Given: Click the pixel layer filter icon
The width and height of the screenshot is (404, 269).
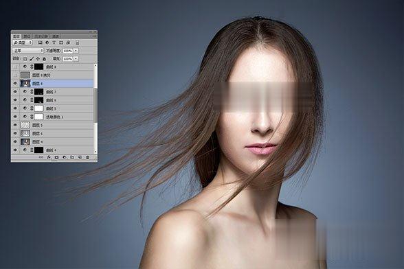Looking at the screenshot, I should pyautogui.click(x=40, y=43).
